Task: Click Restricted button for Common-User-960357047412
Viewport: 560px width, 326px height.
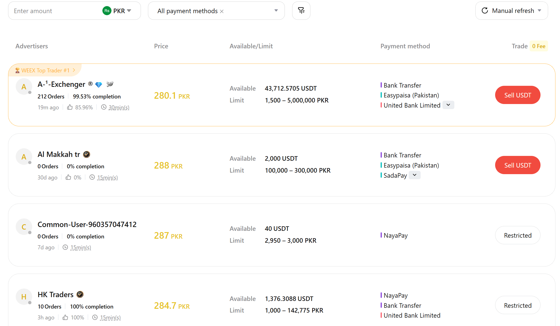Action: [x=518, y=235]
